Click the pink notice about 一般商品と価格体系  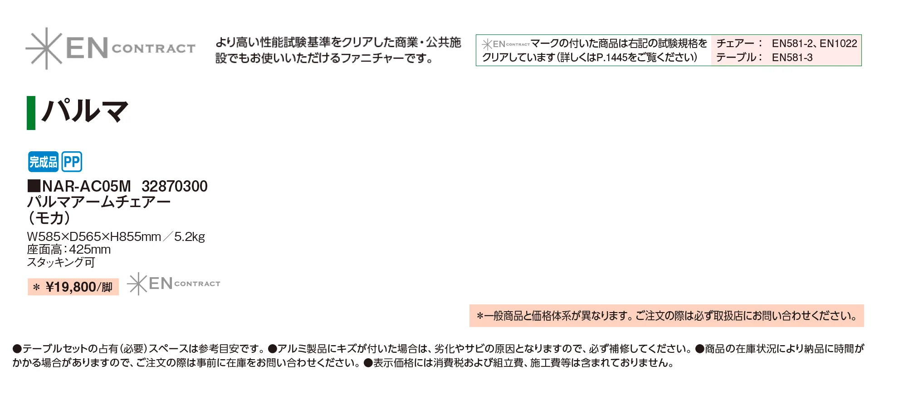pyautogui.click(x=667, y=316)
